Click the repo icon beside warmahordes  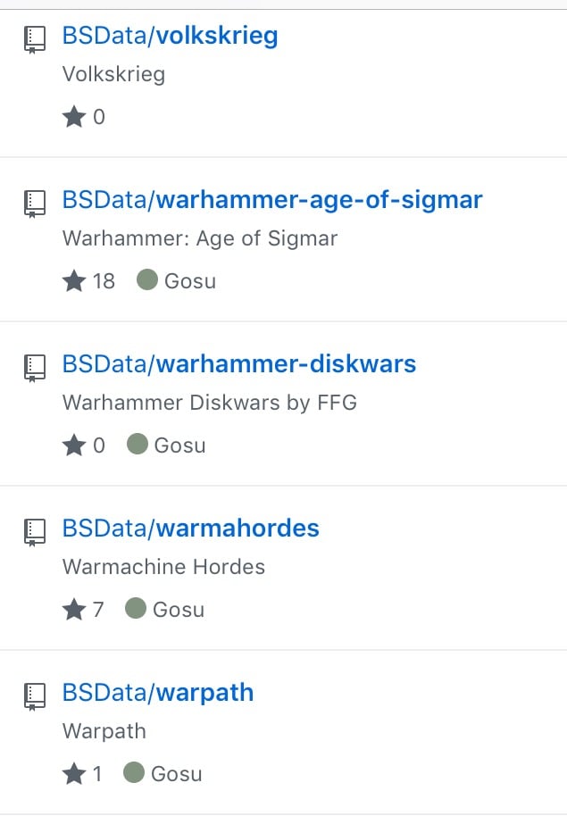coord(35,532)
